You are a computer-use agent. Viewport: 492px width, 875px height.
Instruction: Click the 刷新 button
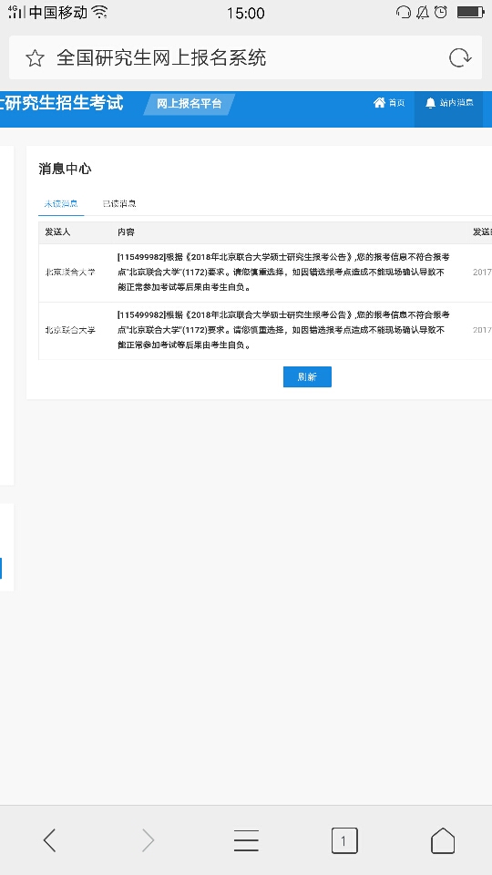(307, 376)
